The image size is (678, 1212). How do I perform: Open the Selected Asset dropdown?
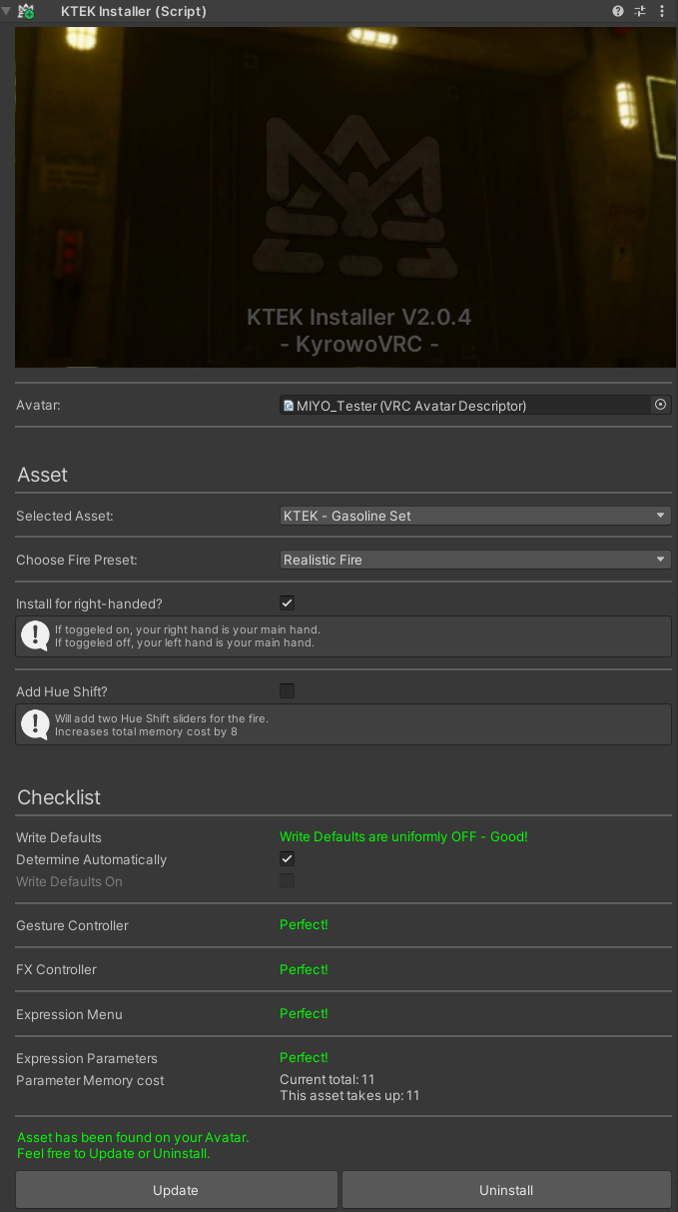[x=474, y=516]
